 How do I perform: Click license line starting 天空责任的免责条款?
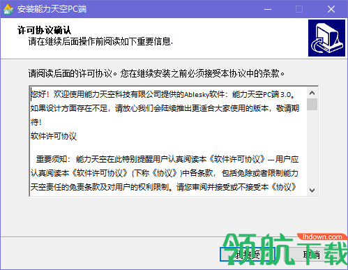pyautogui.click(x=164, y=187)
